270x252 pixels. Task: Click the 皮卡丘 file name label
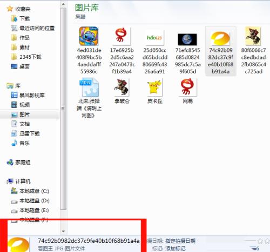[x=155, y=101]
